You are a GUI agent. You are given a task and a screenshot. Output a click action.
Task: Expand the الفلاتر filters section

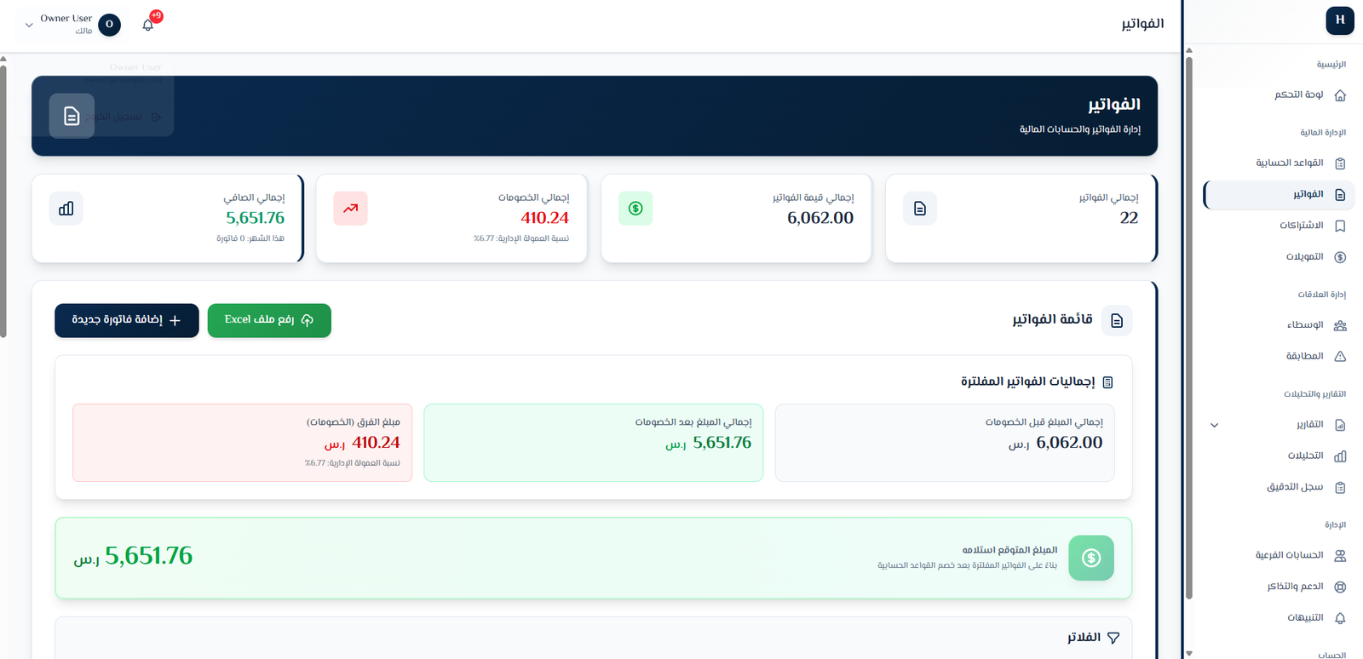click(1094, 638)
